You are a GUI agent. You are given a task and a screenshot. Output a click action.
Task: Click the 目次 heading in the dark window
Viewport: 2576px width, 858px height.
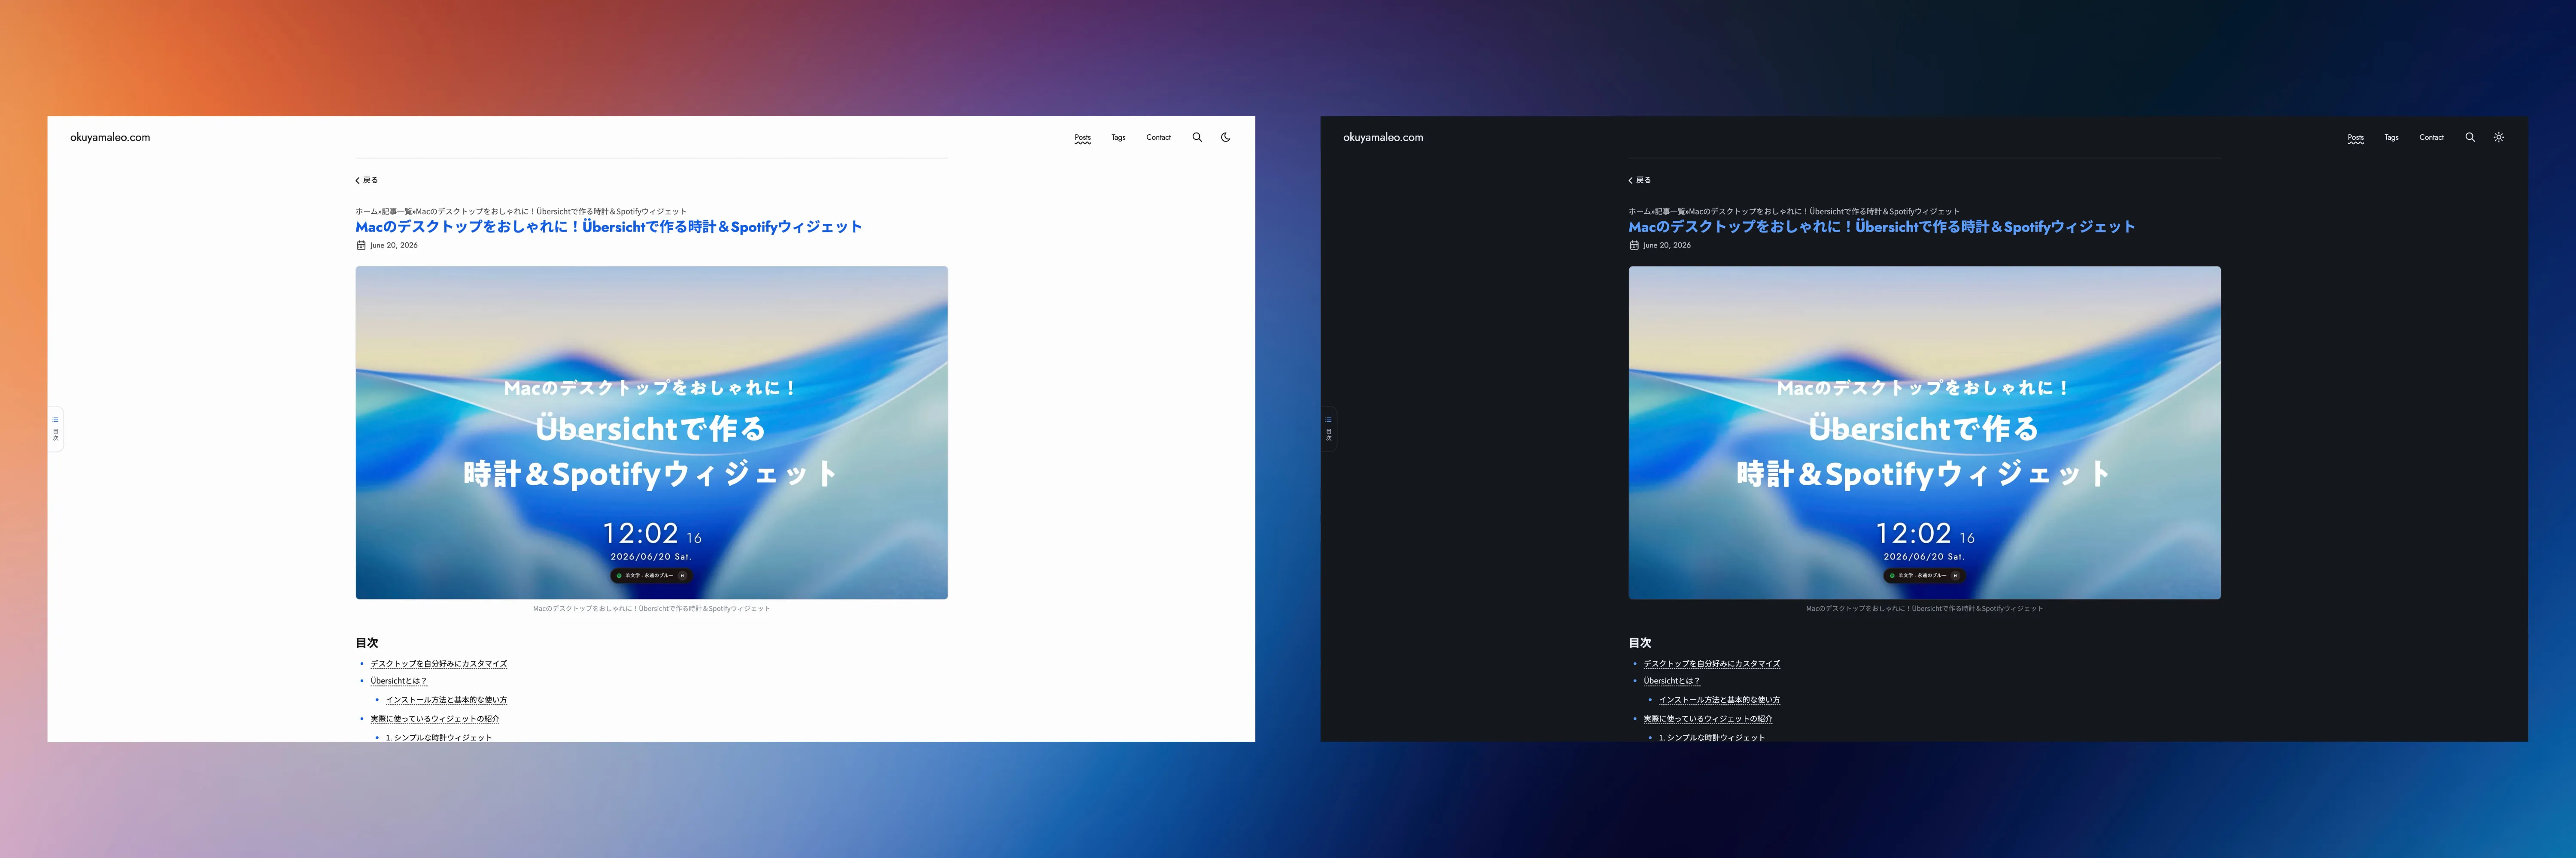(1640, 643)
